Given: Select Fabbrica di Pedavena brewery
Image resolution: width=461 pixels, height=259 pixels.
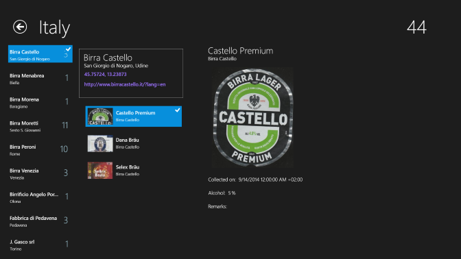Looking at the screenshot, I should pos(40,221).
